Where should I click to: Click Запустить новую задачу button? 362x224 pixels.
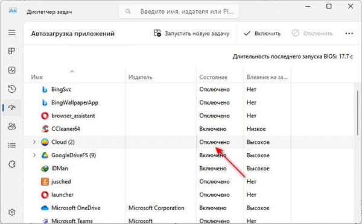click(191, 33)
